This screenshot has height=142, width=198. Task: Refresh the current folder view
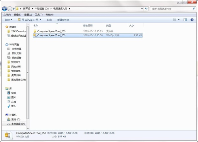[x=146, y=9]
